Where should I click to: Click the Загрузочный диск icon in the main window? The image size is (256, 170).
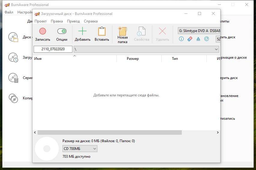coord(13,57)
